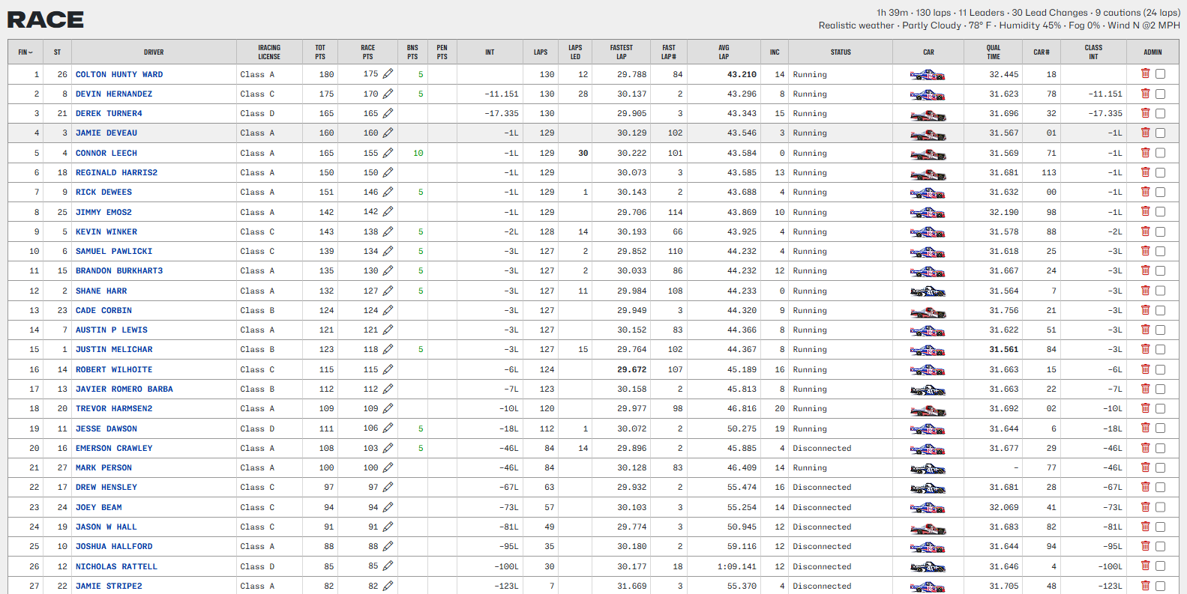Edit race points for Devin Hernandez
Viewport: 1187px width, 594px height.
(x=388, y=94)
